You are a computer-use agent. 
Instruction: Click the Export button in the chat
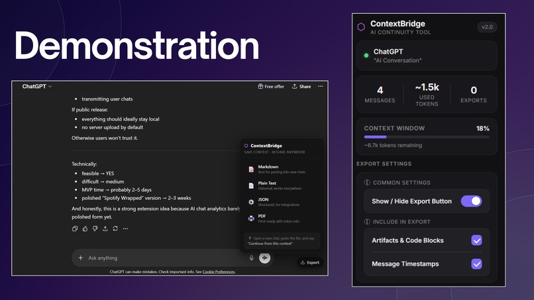coord(309,262)
